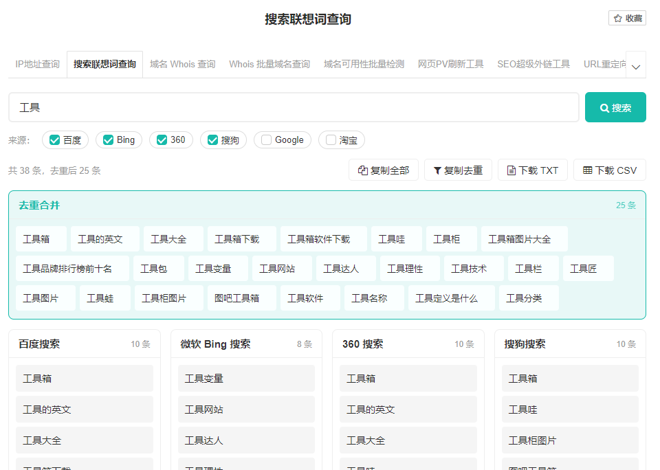Viewport: 660px width, 470px height.
Task: Click the 工具哇 tag in 去重合并
Action: pos(397,239)
